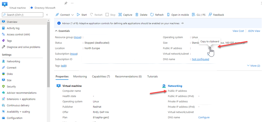Click the Networking section icon

(164, 86)
